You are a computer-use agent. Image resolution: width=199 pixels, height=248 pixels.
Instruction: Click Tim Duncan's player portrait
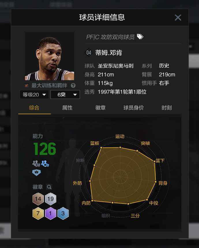pyautogui.click(x=50, y=56)
